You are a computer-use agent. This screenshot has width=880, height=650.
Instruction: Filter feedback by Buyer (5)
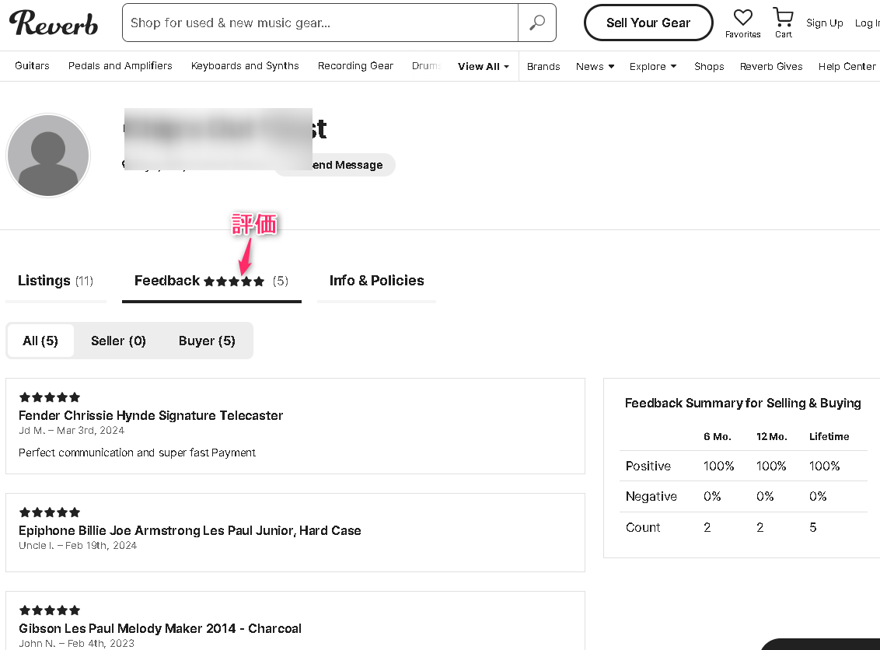tap(207, 341)
